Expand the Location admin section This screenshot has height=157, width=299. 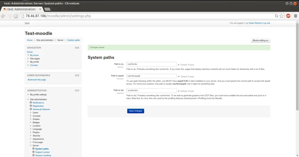coord(31,126)
